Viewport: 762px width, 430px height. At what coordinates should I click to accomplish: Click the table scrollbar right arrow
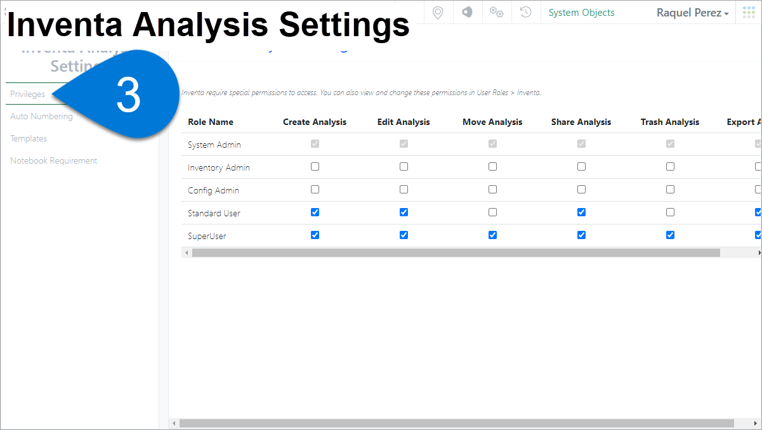pyautogui.click(x=759, y=252)
